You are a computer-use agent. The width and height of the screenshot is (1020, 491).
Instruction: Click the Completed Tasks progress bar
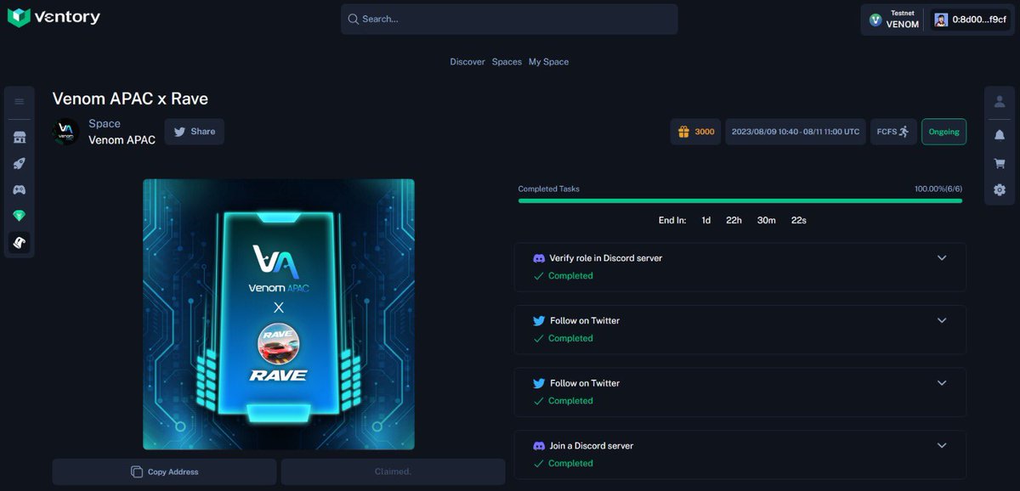(740, 200)
